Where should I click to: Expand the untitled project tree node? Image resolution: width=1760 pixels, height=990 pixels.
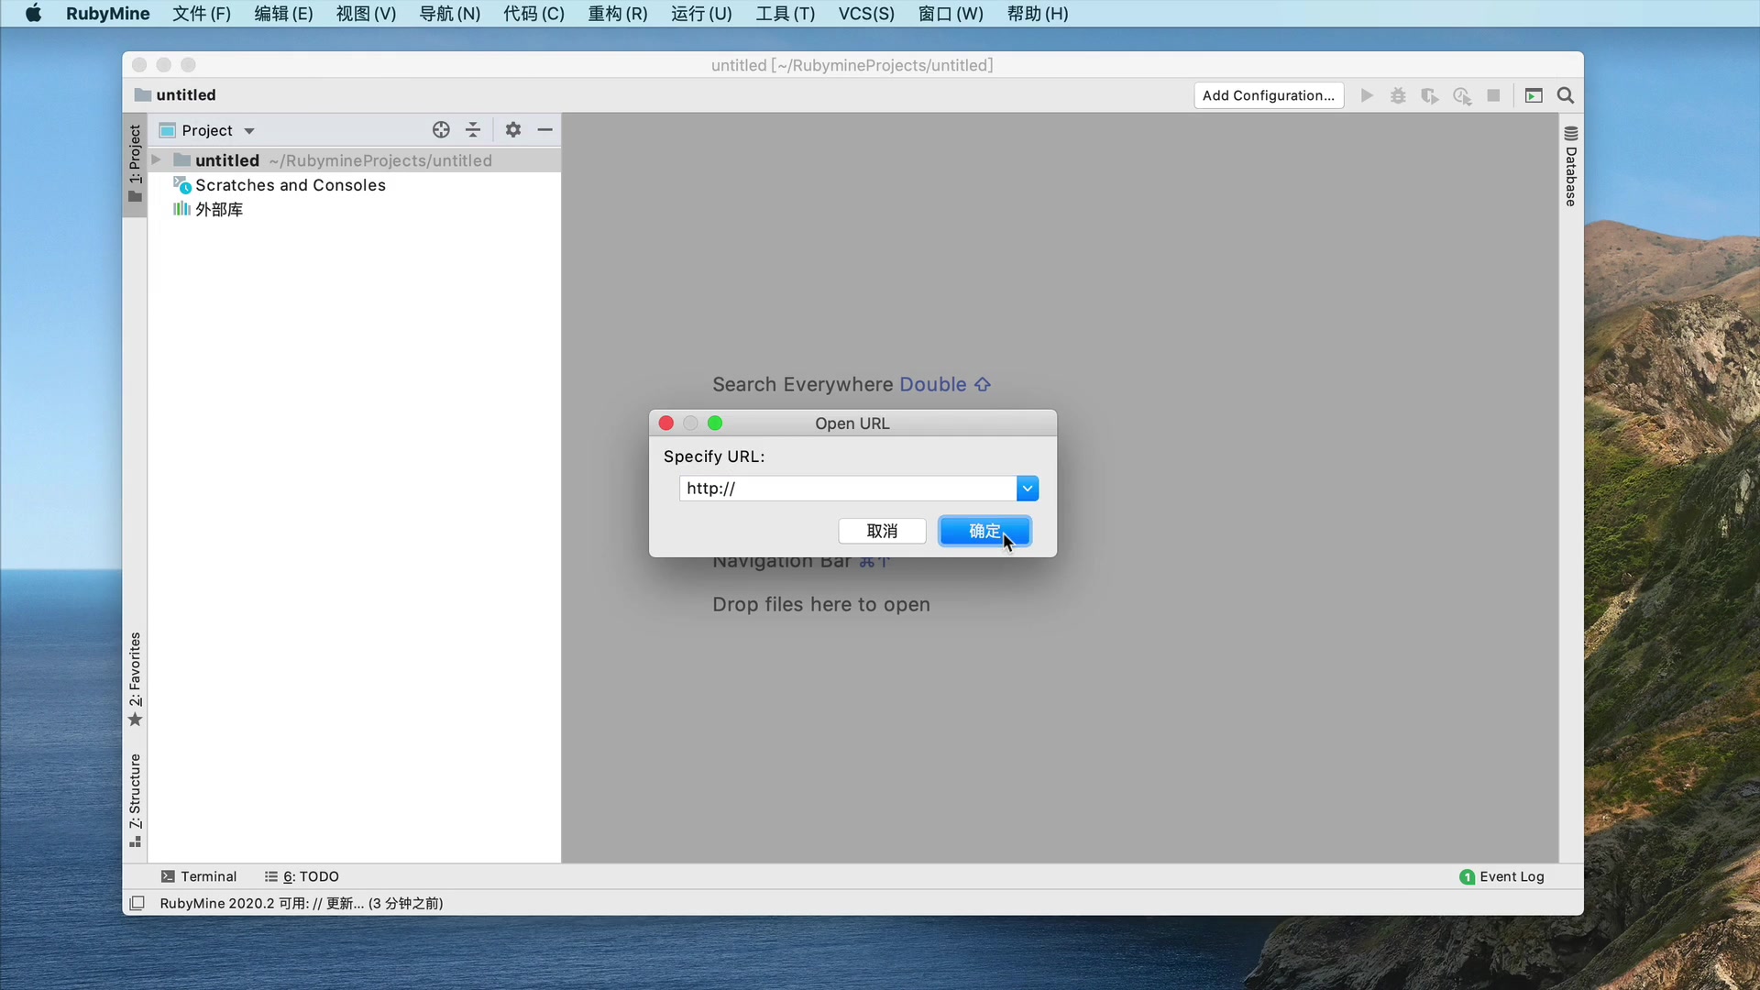tap(155, 159)
